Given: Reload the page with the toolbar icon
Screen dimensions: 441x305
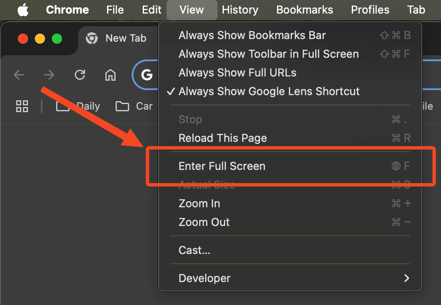Looking at the screenshot, I should click(x=80, y=75).
